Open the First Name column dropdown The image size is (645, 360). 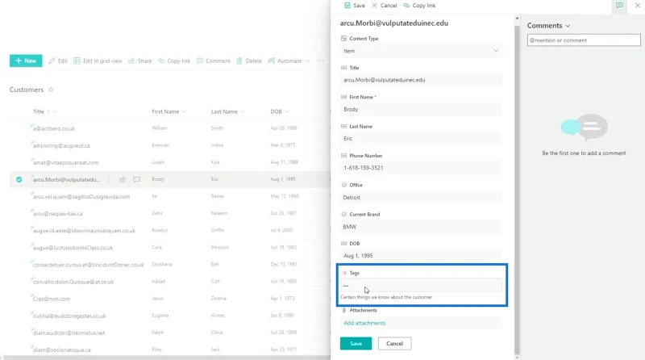point(184,111)
